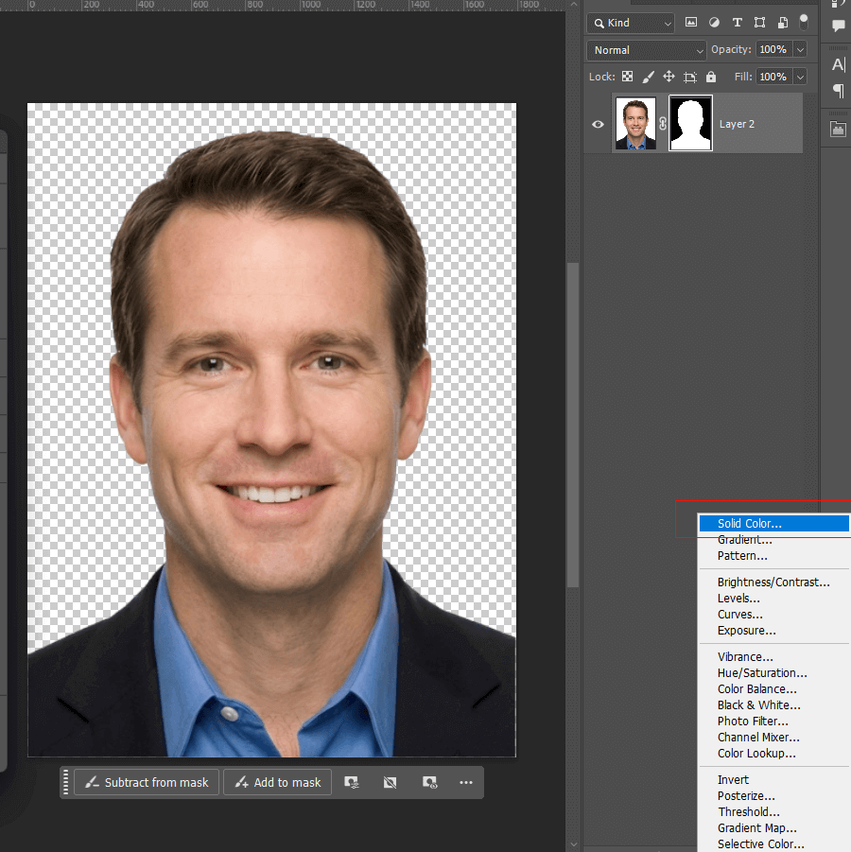
Task: Click the Add to mask button
Action: 277,782
